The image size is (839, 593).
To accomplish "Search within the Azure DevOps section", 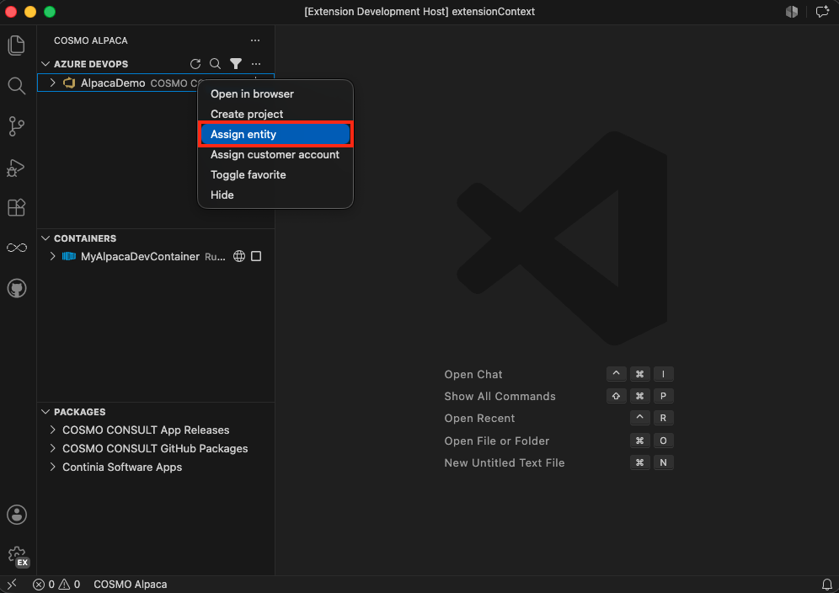I will click(215, 64).
